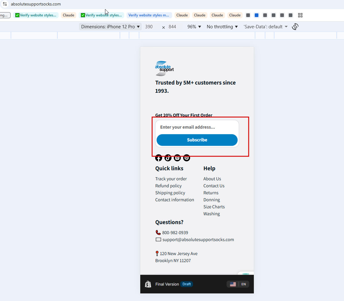Open the Donning help link

point(212,200)
